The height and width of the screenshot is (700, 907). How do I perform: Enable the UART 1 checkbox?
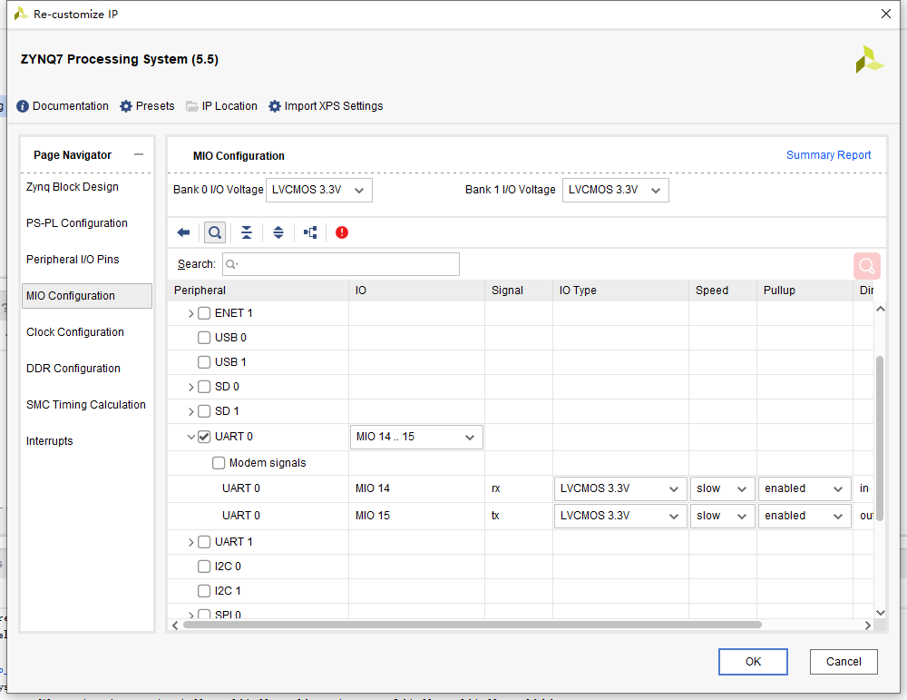pyautogui.click(x=203, y=542)
